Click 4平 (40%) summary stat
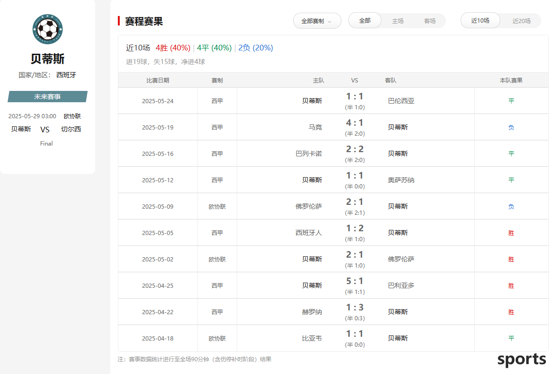The image size is (553, 374). tap(214, 48)
